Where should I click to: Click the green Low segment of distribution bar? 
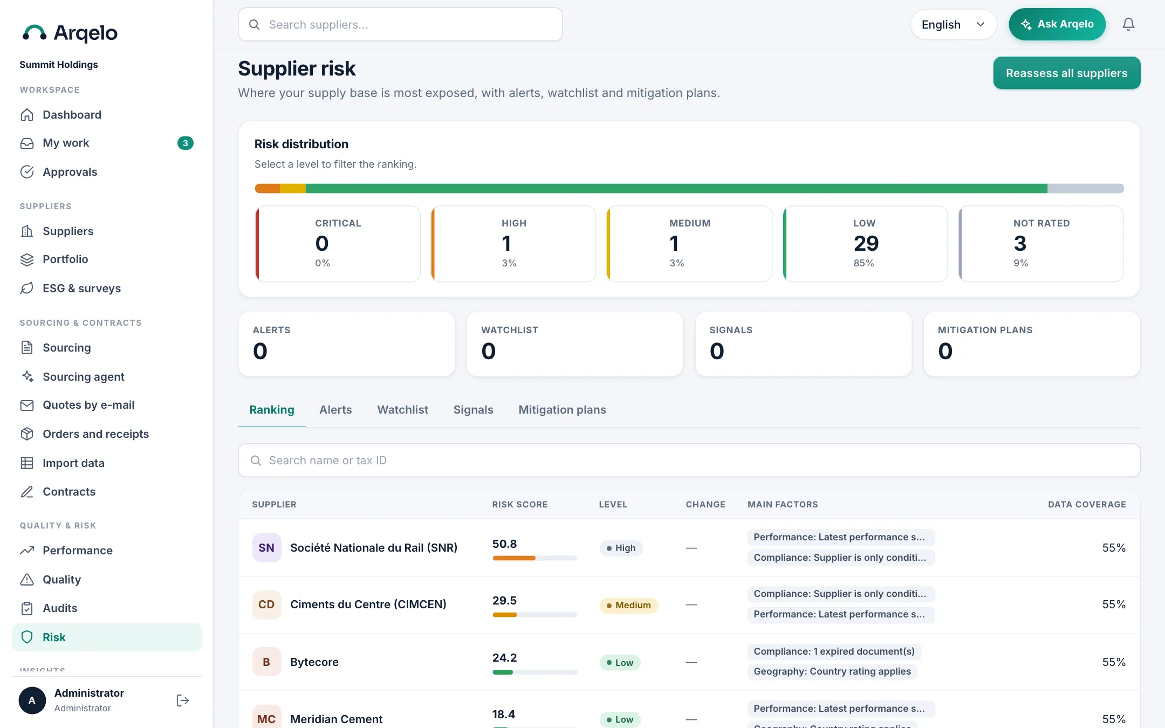pos(676,189)
